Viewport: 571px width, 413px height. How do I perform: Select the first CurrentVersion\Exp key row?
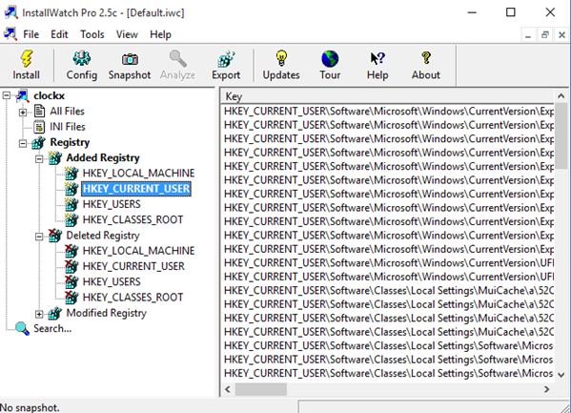(389, 112)
